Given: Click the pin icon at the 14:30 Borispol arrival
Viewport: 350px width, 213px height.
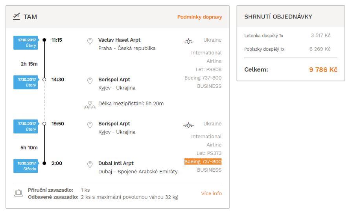Looking at the screenshot, I should [89, 80].
